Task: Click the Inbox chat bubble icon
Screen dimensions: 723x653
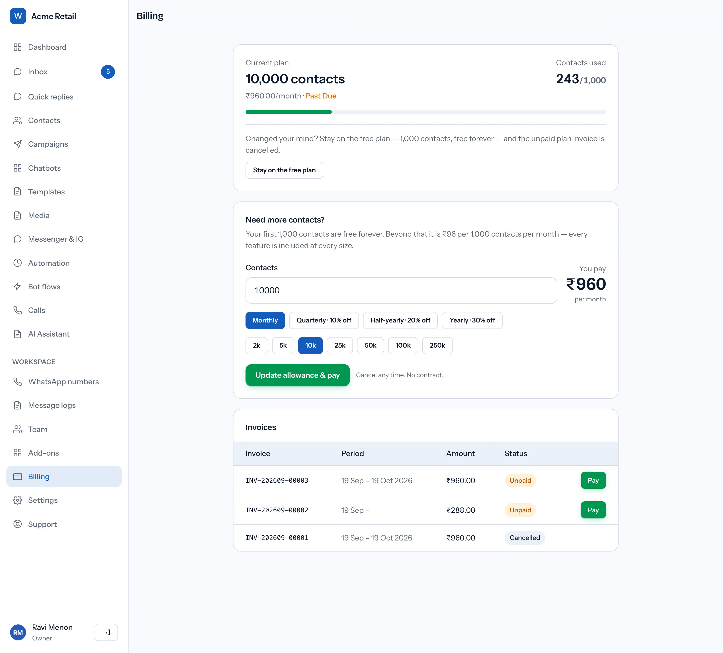Action: [18, 72]
